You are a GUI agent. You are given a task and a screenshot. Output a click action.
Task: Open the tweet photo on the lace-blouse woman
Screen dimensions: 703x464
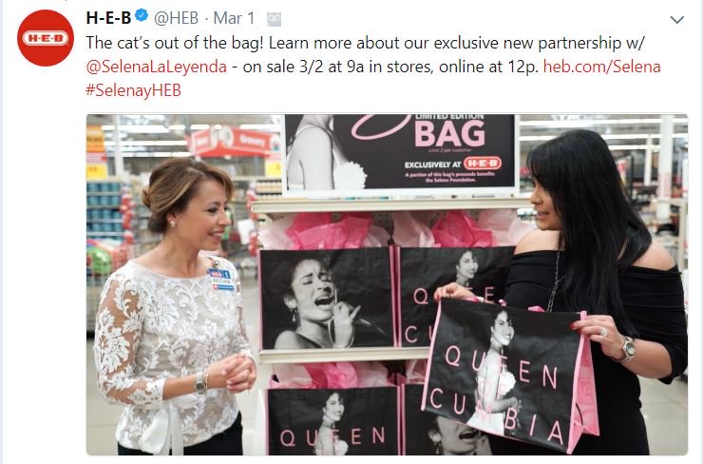176,310
